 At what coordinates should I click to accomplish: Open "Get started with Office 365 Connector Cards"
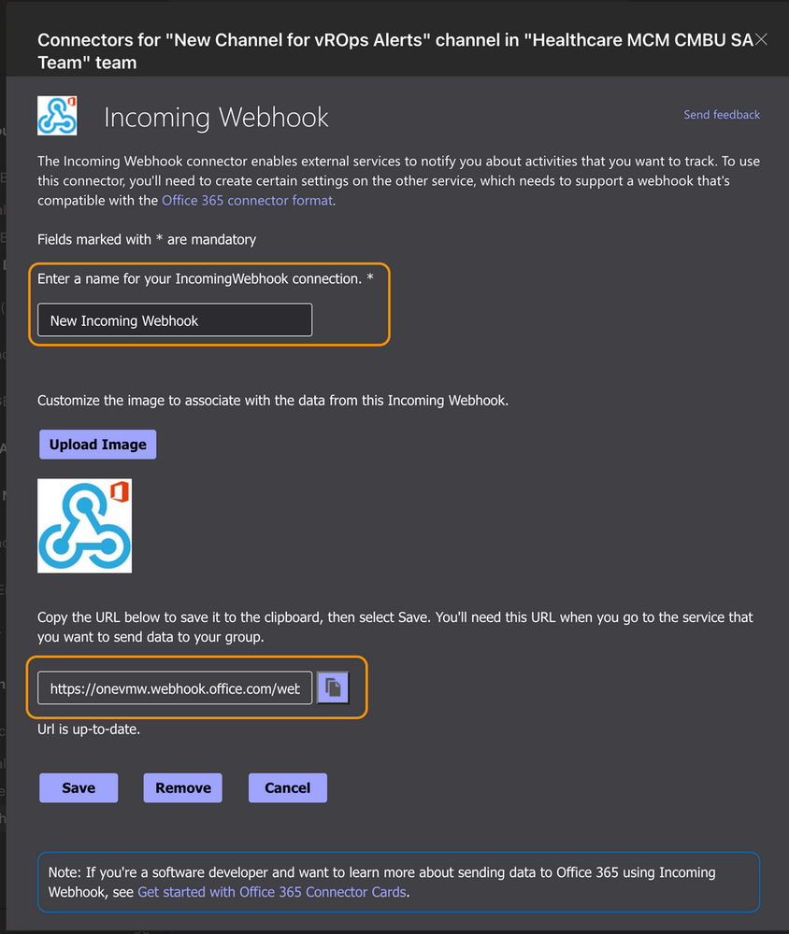click(270, 892)
